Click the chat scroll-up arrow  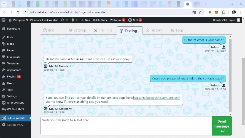[x=230, y=36]
